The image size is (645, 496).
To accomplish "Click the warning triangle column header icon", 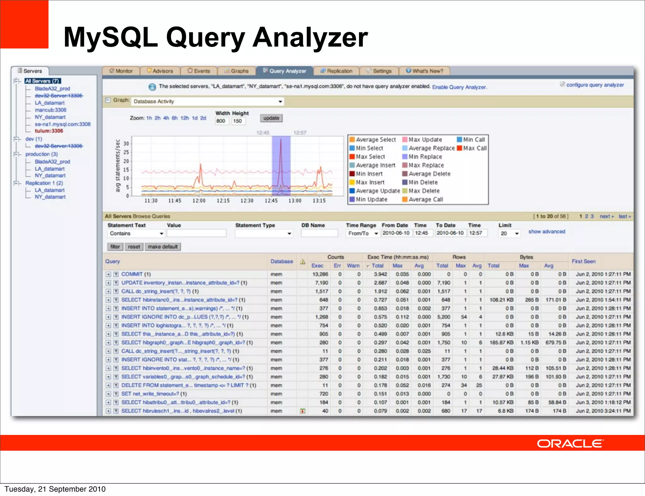I will (x=303, y=262).
